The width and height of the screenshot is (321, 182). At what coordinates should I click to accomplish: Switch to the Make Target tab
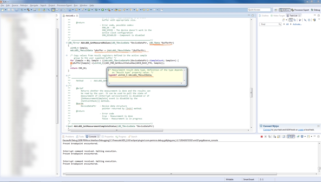click(278, 15)
